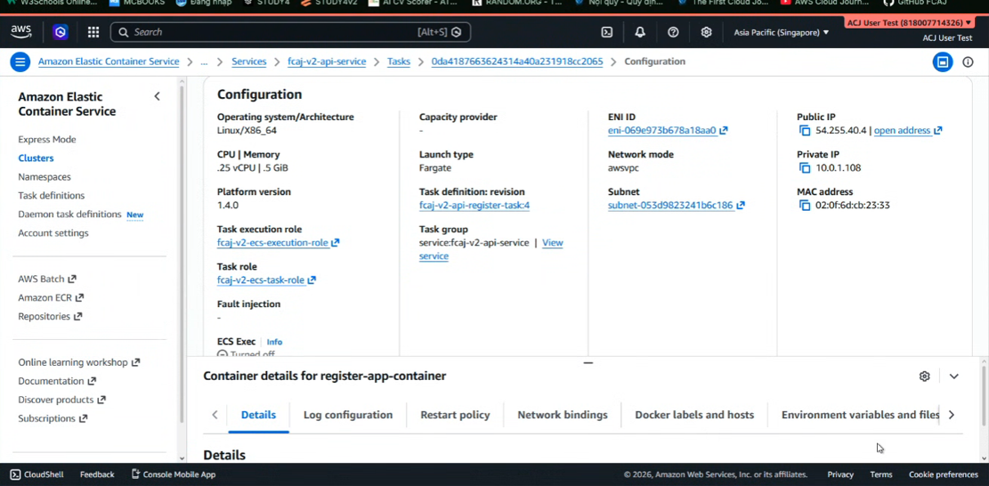
Task: Open CloudShell in the footer
Action: [x=37, y=474]
